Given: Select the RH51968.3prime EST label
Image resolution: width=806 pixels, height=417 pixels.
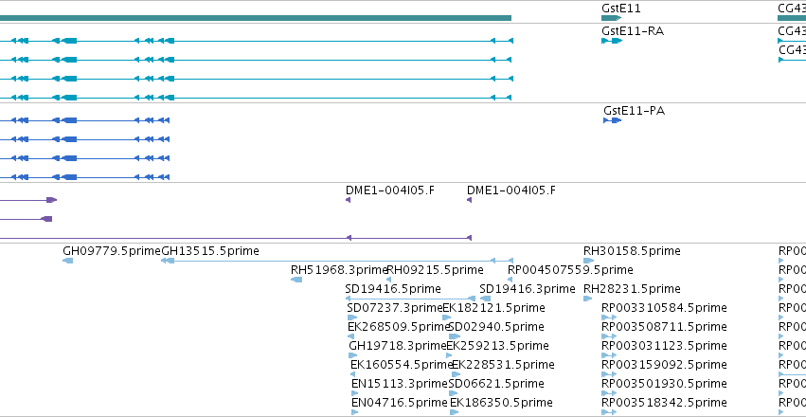Looking at the screenshot, I should [339, 270].
